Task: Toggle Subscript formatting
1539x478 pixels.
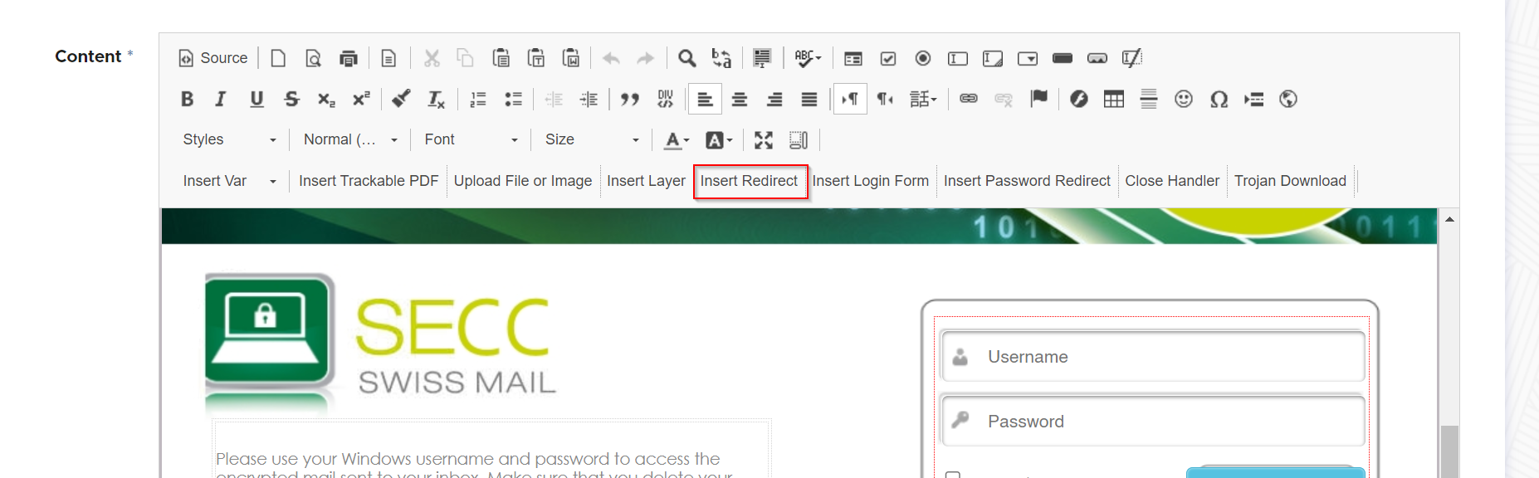Action: coord(326,100)
